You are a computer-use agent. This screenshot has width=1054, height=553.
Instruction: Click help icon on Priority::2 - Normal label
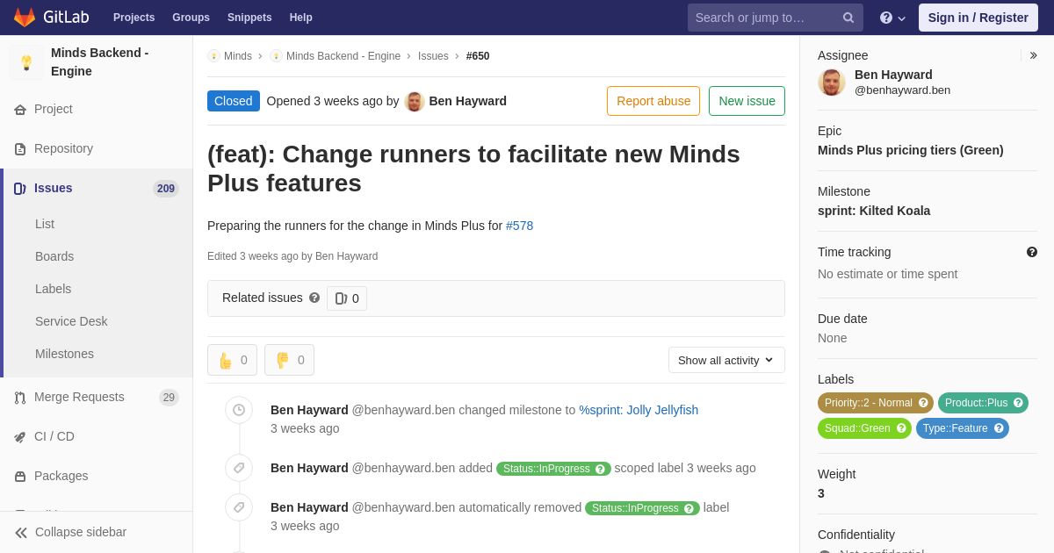pos(923,403)
